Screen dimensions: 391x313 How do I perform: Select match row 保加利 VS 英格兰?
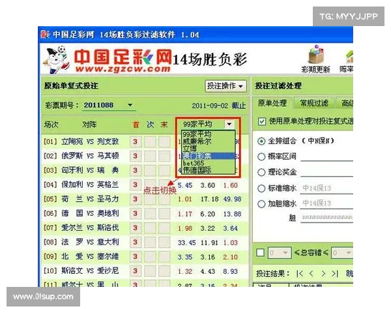(x=145, y=185)
